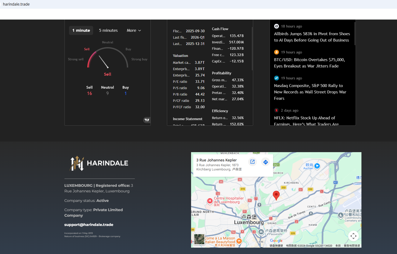Click the Bitcoin icon beside news item

pyautogui.click(x=277, y=52)
